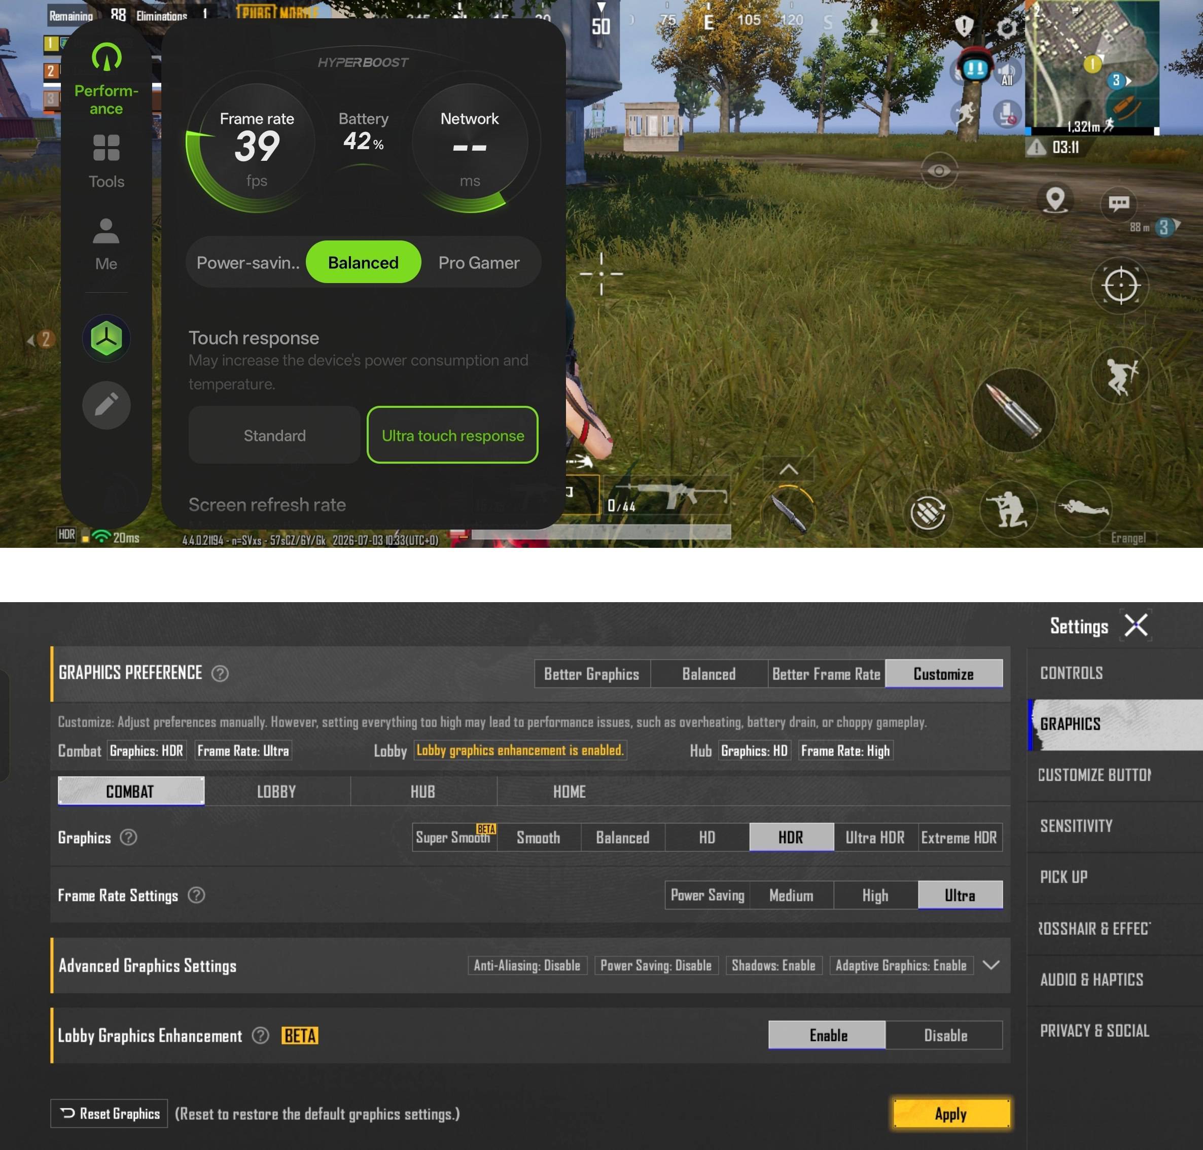Expand the weapon panel up arrow
The image size is (1203, 1150).
(788, 470)
